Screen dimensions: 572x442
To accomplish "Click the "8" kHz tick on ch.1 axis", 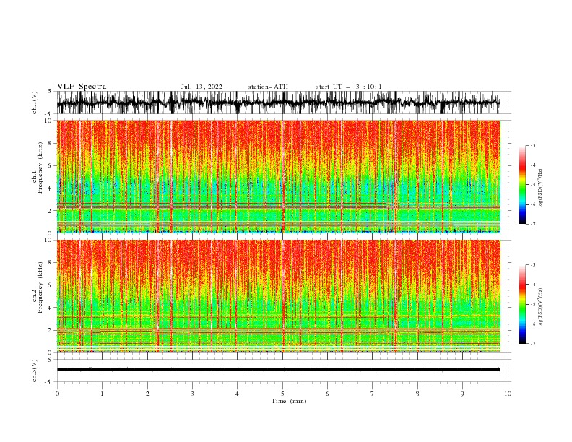I will click(x=51, y=143).
